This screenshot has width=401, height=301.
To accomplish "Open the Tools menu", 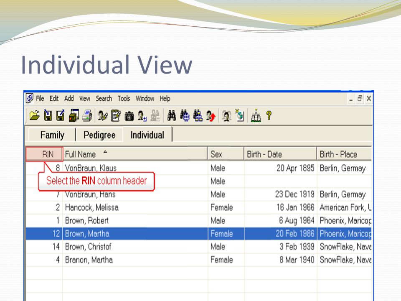I will pos(124,99).
